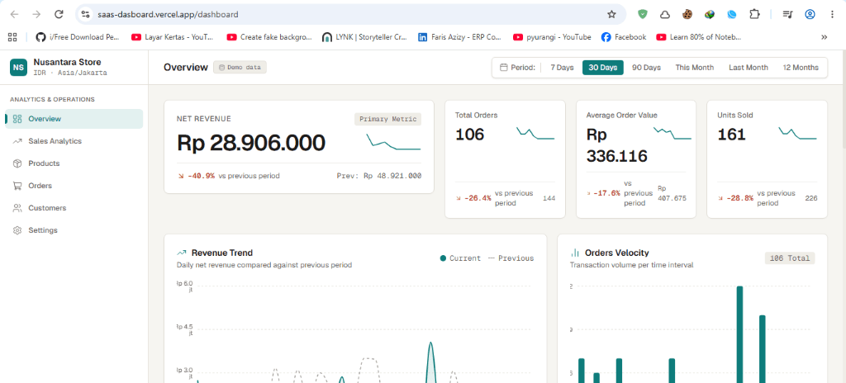Select the 7 Days period
846x383 pixels.
click(x=562, y=68)
